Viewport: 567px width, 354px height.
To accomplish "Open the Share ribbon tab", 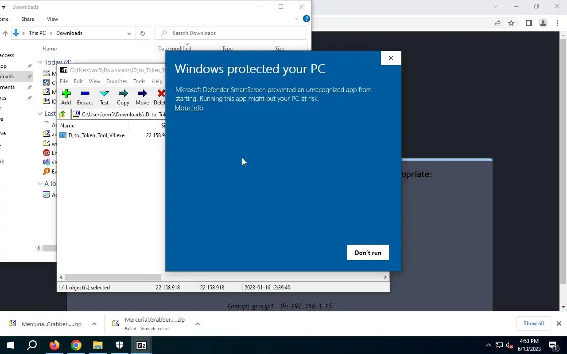I will [x=27, y=19].
